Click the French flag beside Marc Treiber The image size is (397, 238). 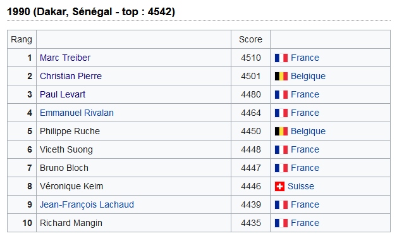coord(281,58)
